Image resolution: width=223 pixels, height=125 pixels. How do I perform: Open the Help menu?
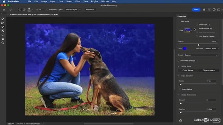114,1
